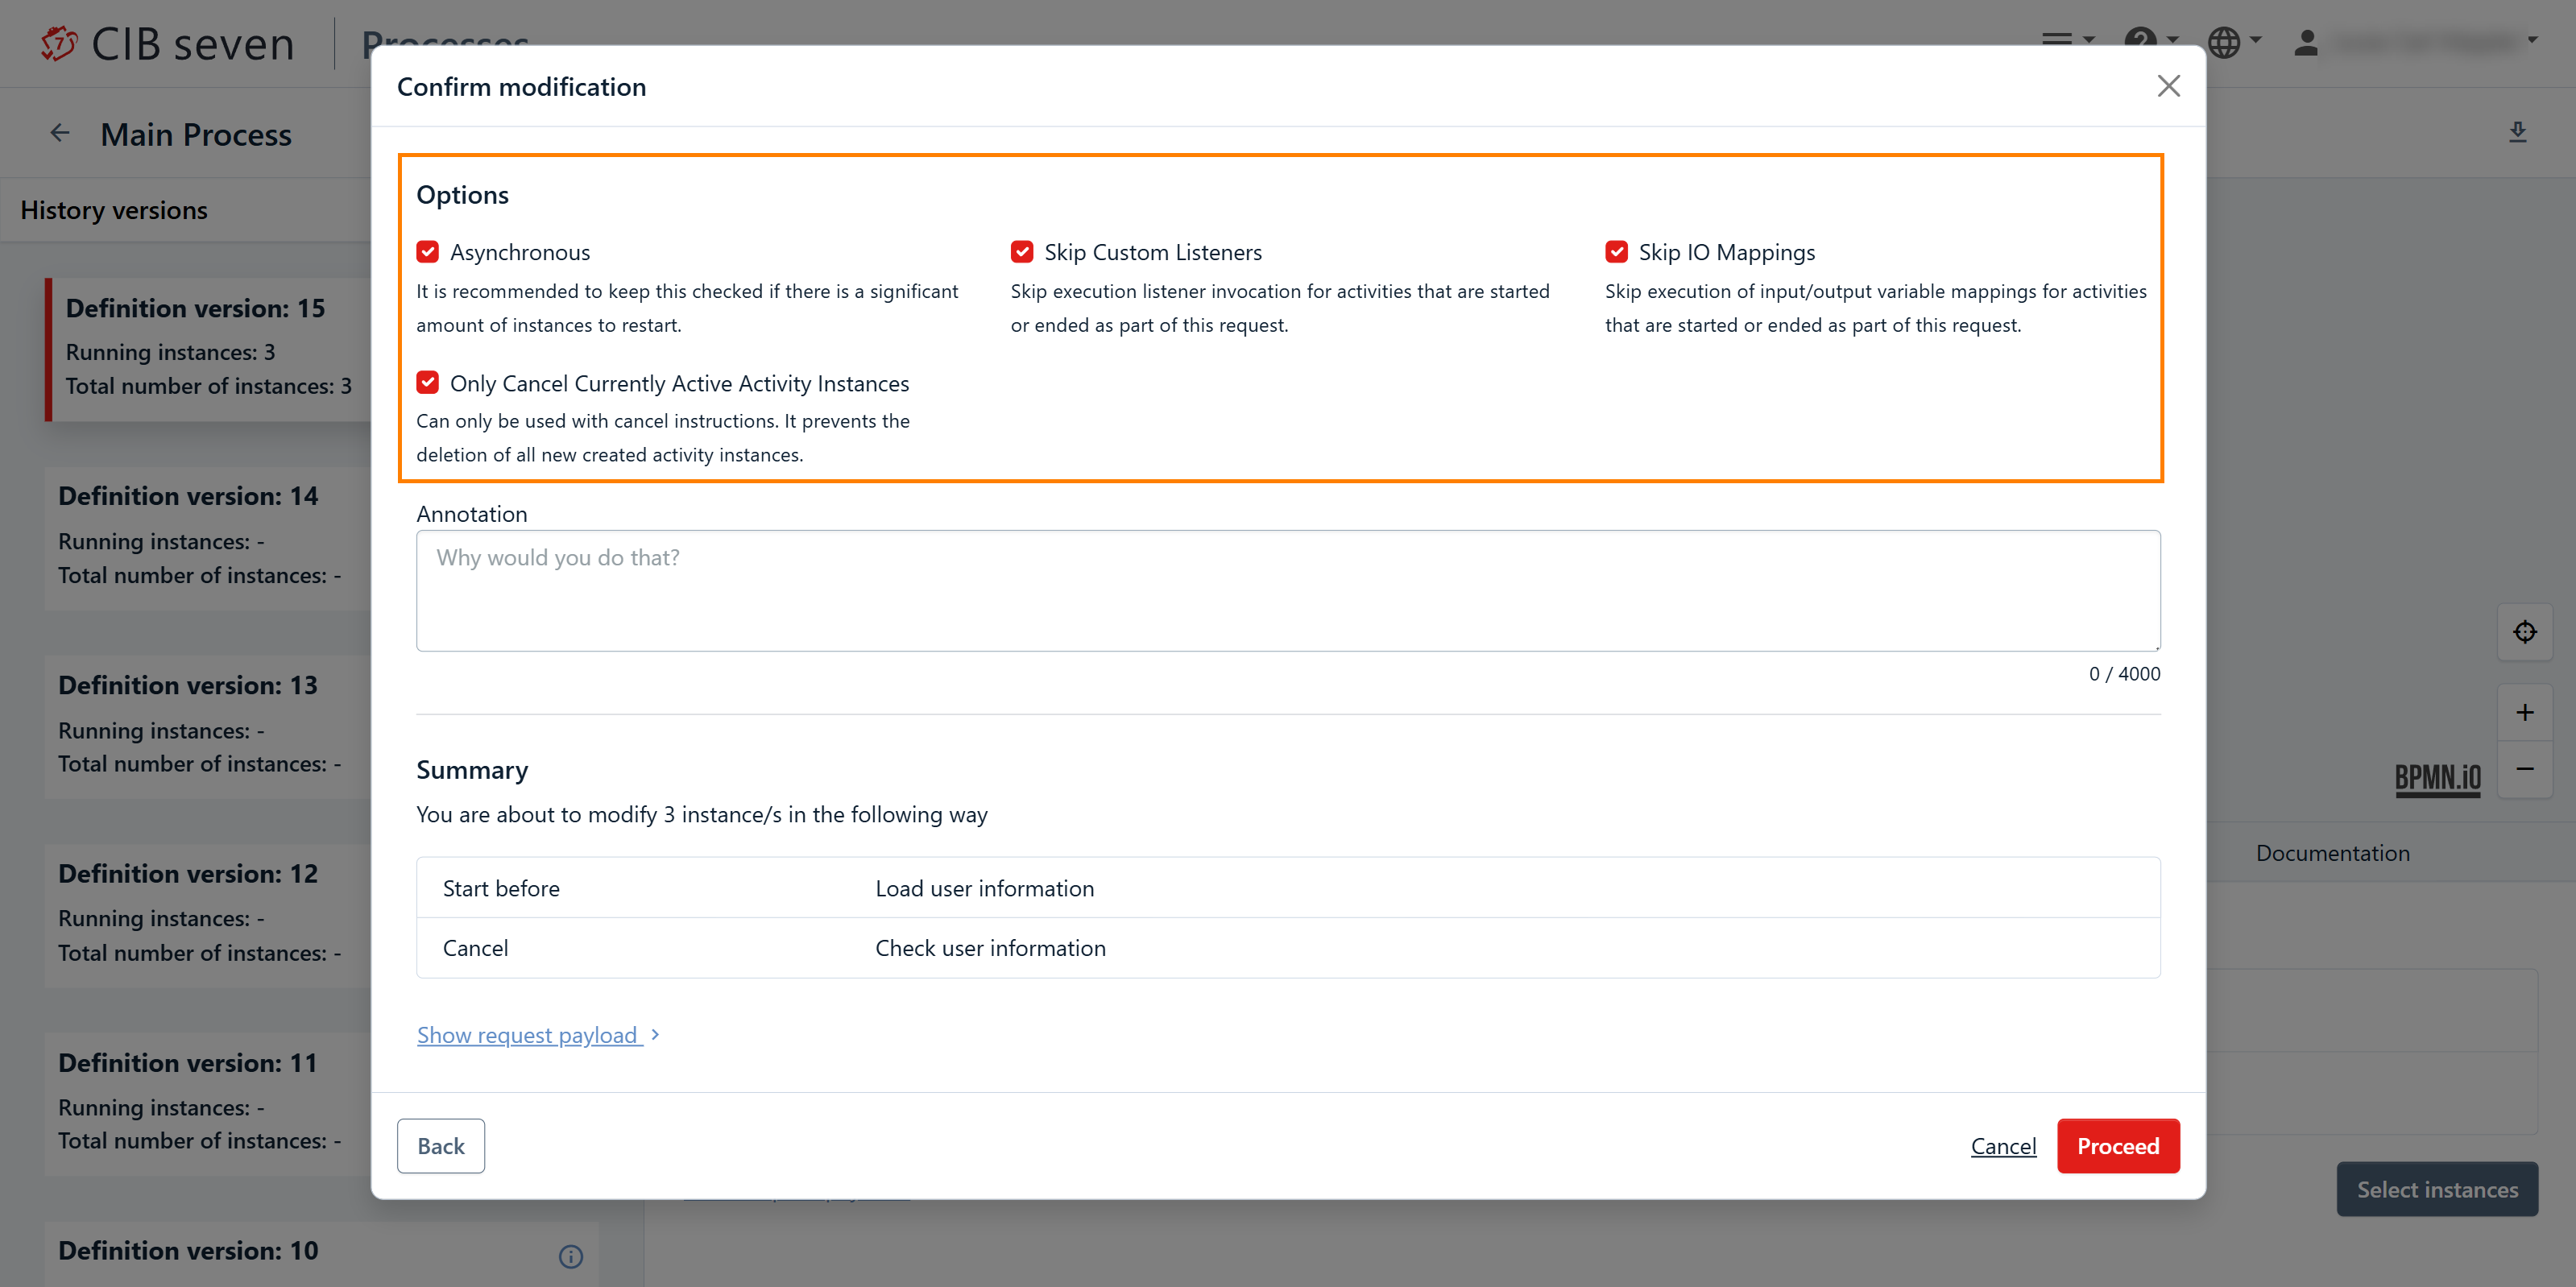Click into the Annotation text field
2576x1287 pixels.
1287,591
